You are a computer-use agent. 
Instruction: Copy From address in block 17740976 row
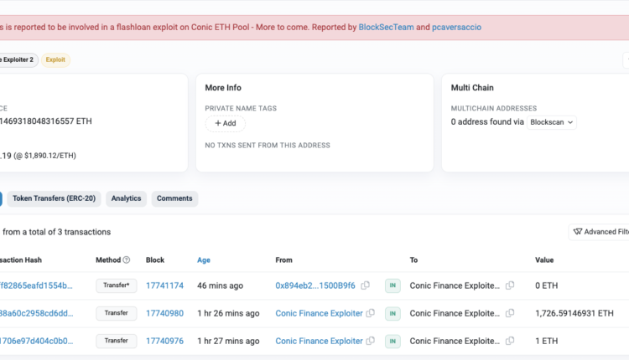tap(372, 341)
